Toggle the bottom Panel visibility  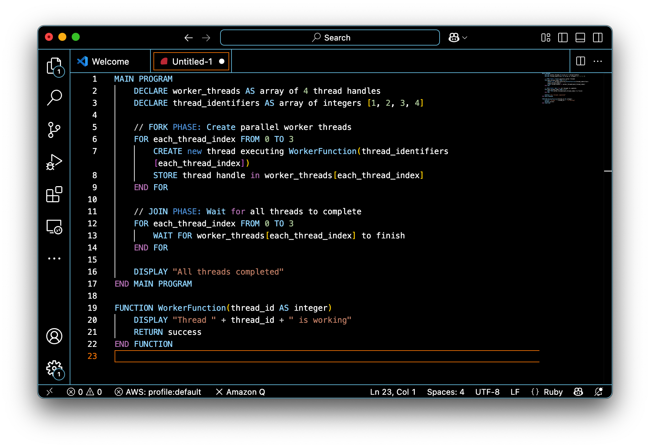[x=580, y=38]
